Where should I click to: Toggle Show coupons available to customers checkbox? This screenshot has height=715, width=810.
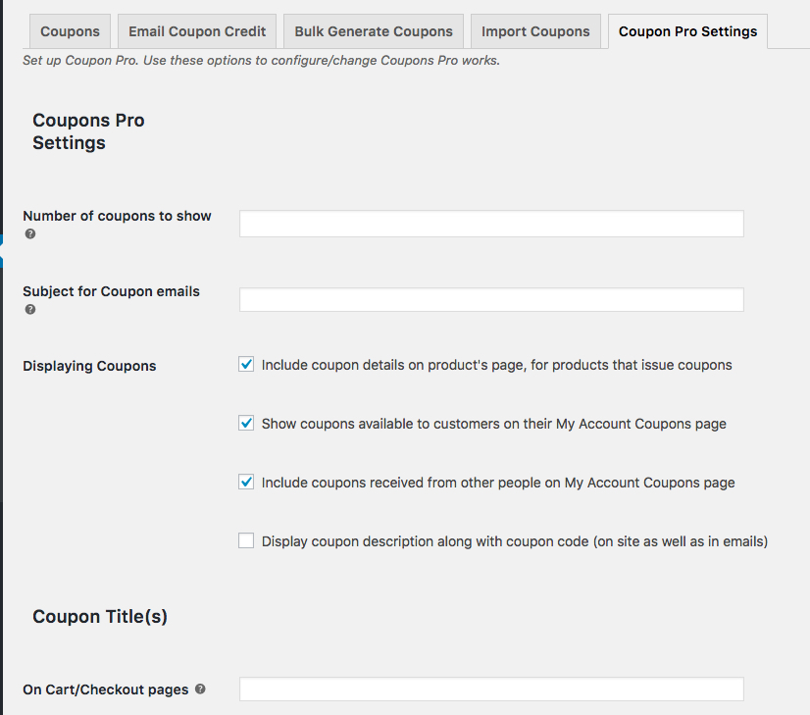pos(246,424)
